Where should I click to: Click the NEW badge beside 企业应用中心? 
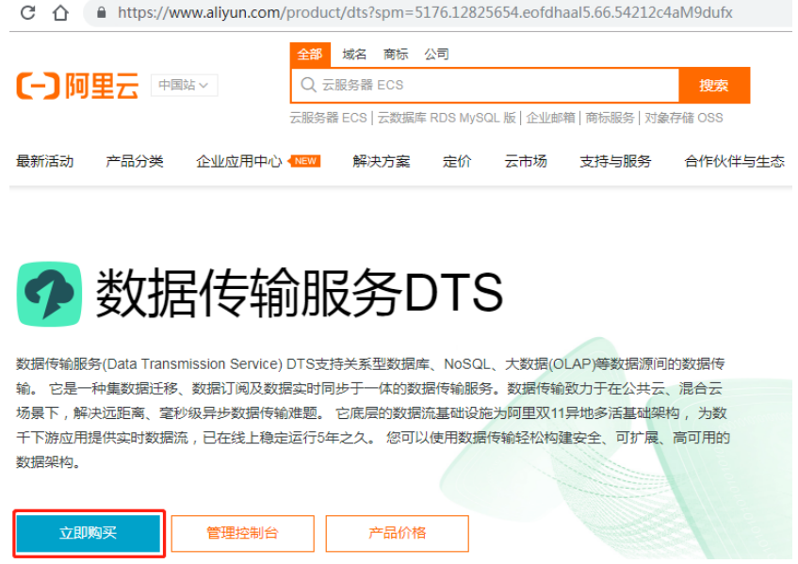[x=305, y=161]
